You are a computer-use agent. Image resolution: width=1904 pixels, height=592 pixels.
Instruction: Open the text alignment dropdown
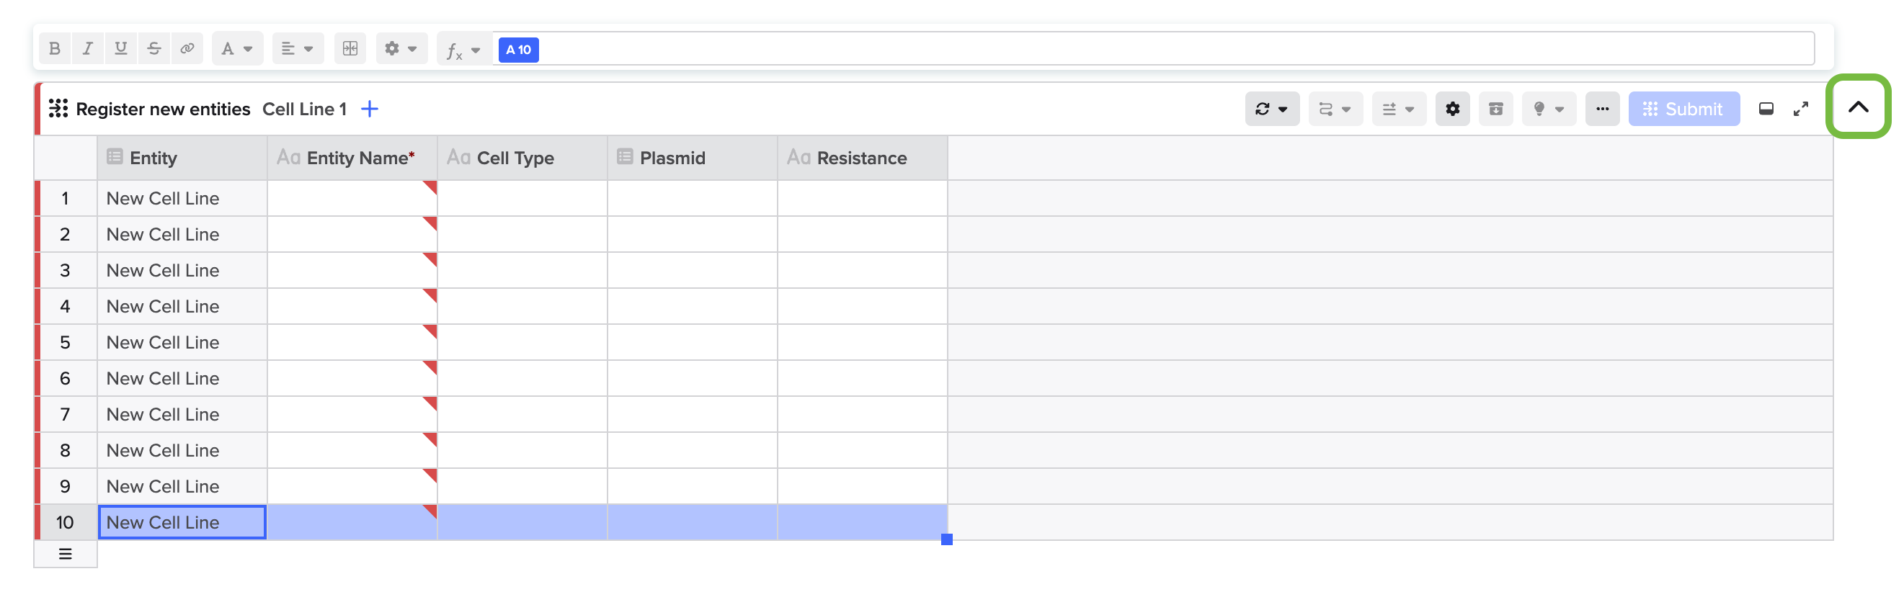(x=298, y=49)
